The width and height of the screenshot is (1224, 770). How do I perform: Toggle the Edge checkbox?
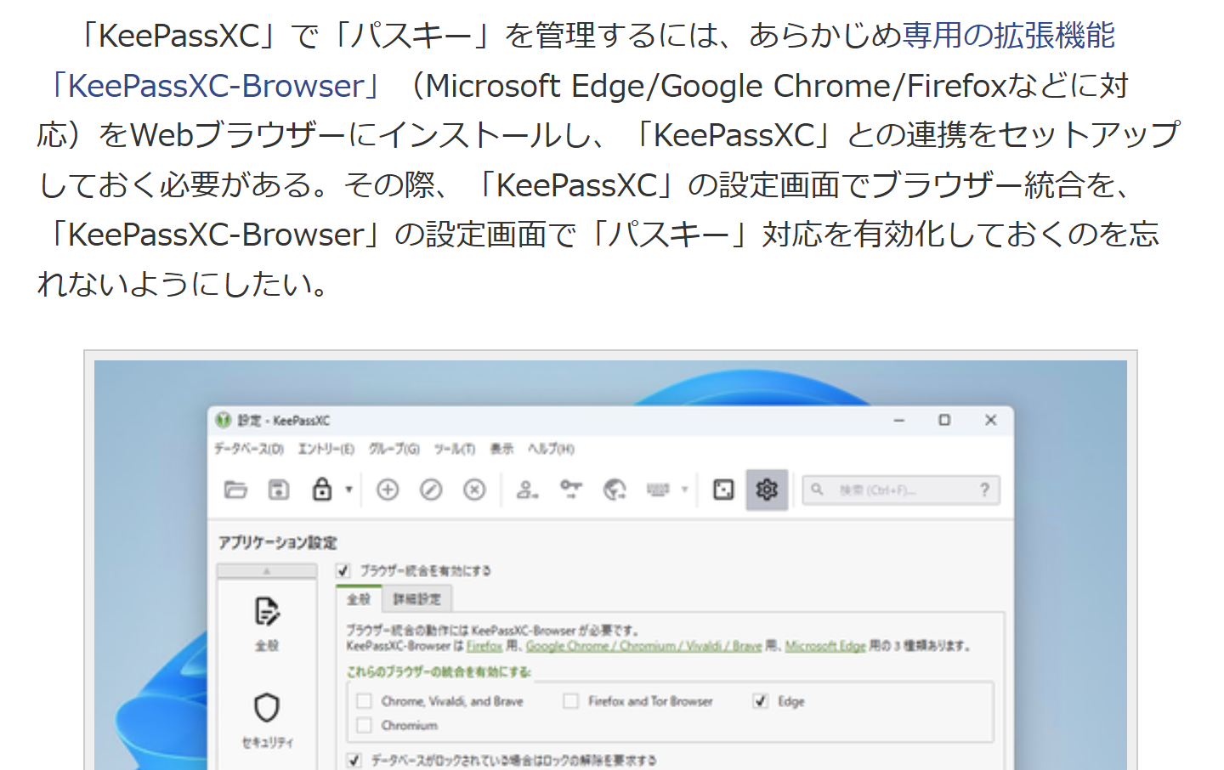coord(761,701)
